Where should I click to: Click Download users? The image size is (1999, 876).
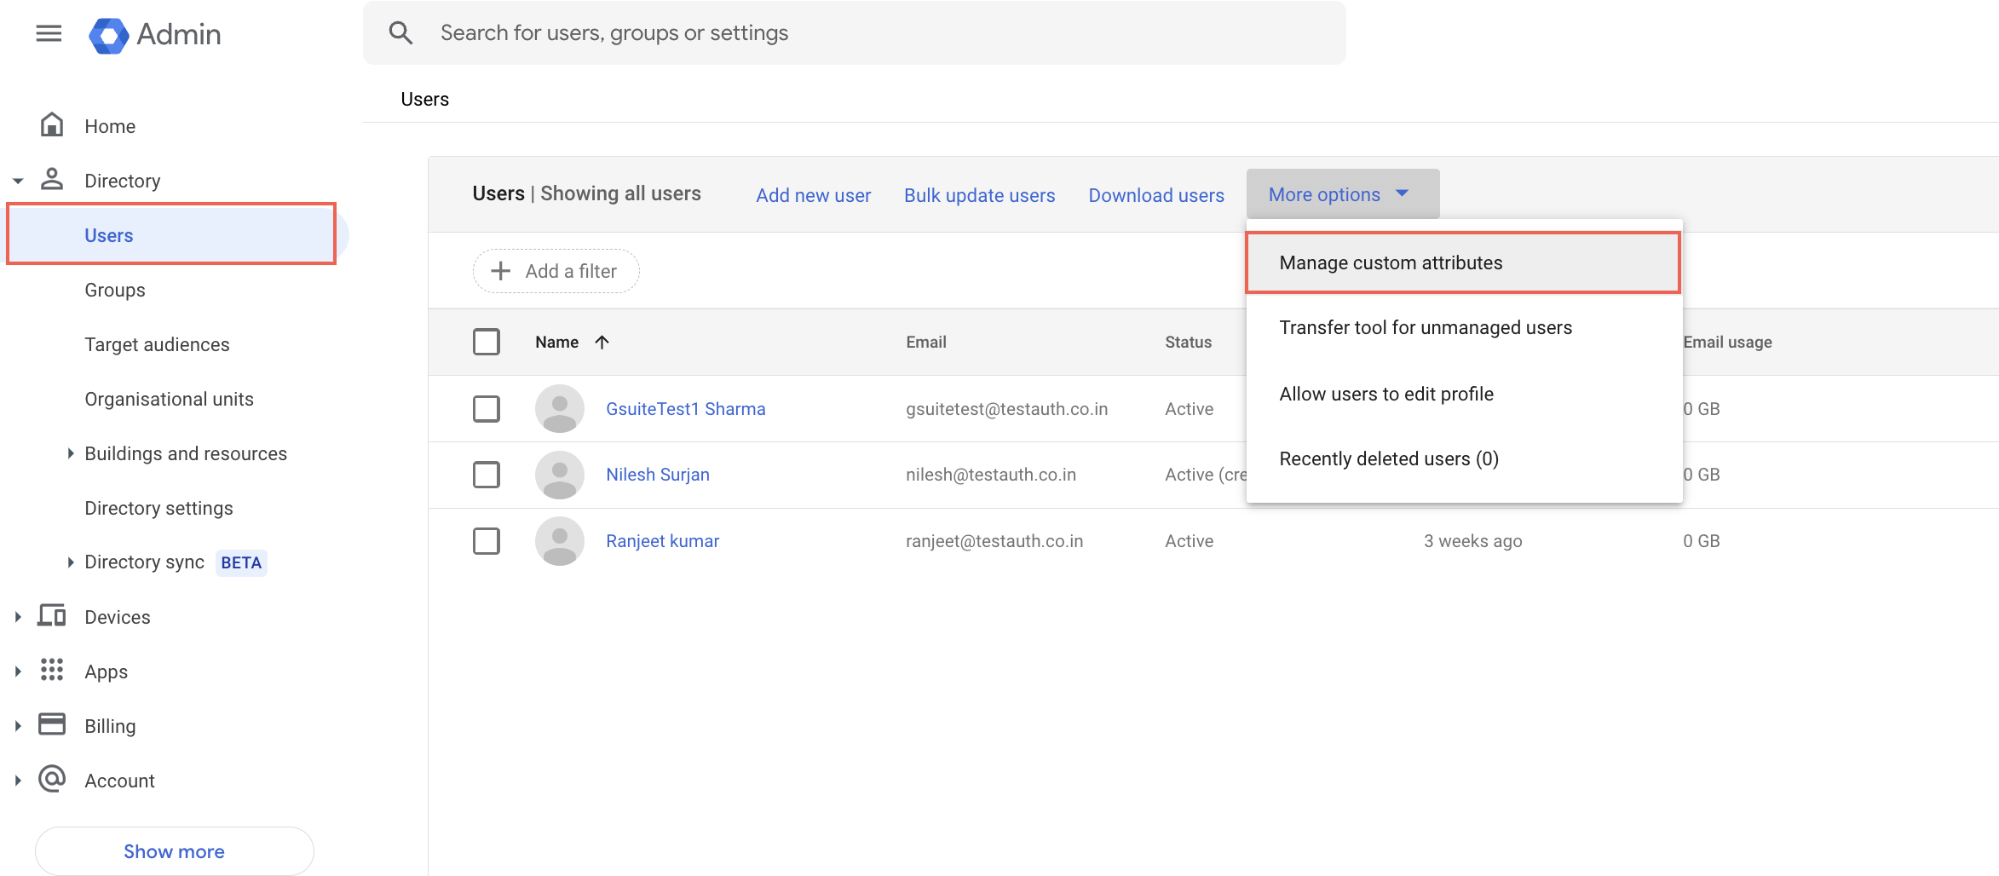click(1155, 195)
